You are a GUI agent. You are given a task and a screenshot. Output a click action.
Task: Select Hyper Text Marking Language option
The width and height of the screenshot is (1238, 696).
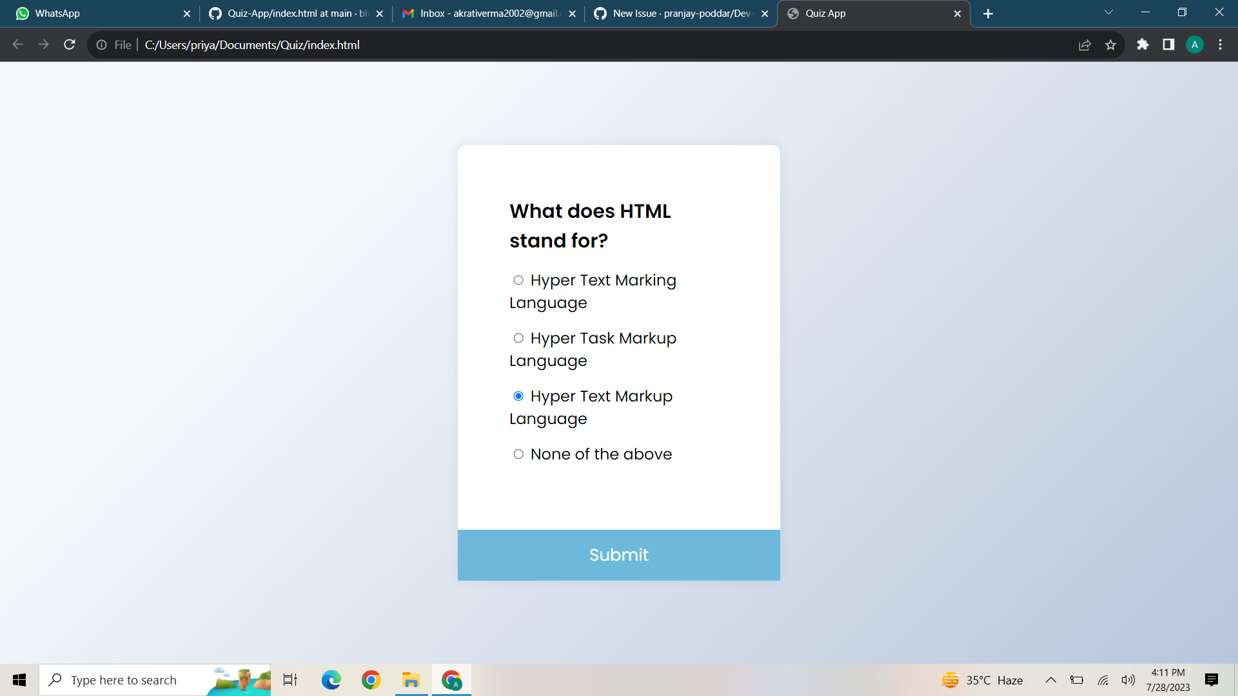pos(518,280)
